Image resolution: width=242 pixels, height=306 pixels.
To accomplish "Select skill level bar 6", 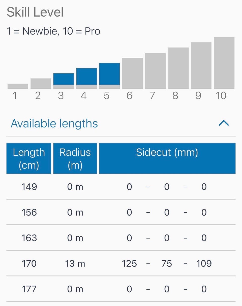I will (132, 73).
